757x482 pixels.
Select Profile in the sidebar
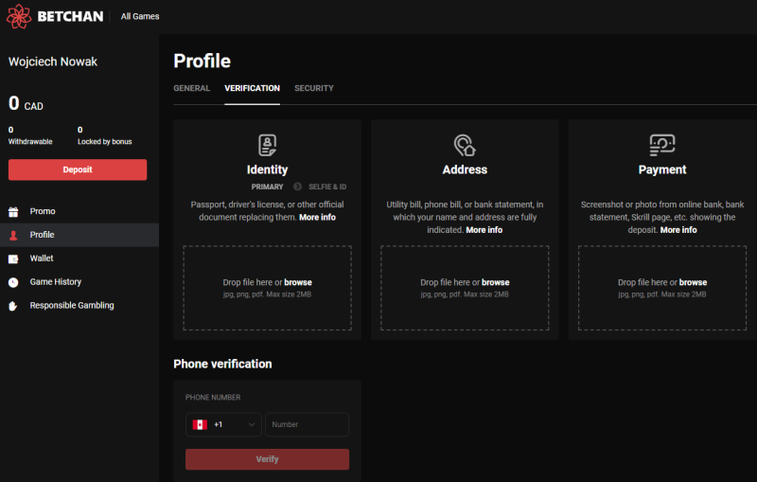[x=79, y=235]
